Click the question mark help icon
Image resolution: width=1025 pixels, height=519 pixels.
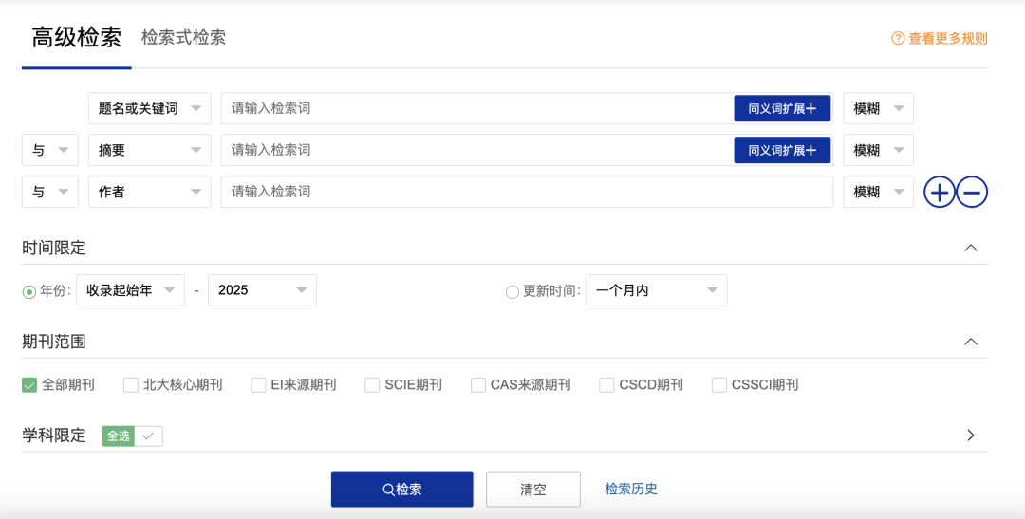click(x=897, y=39)
